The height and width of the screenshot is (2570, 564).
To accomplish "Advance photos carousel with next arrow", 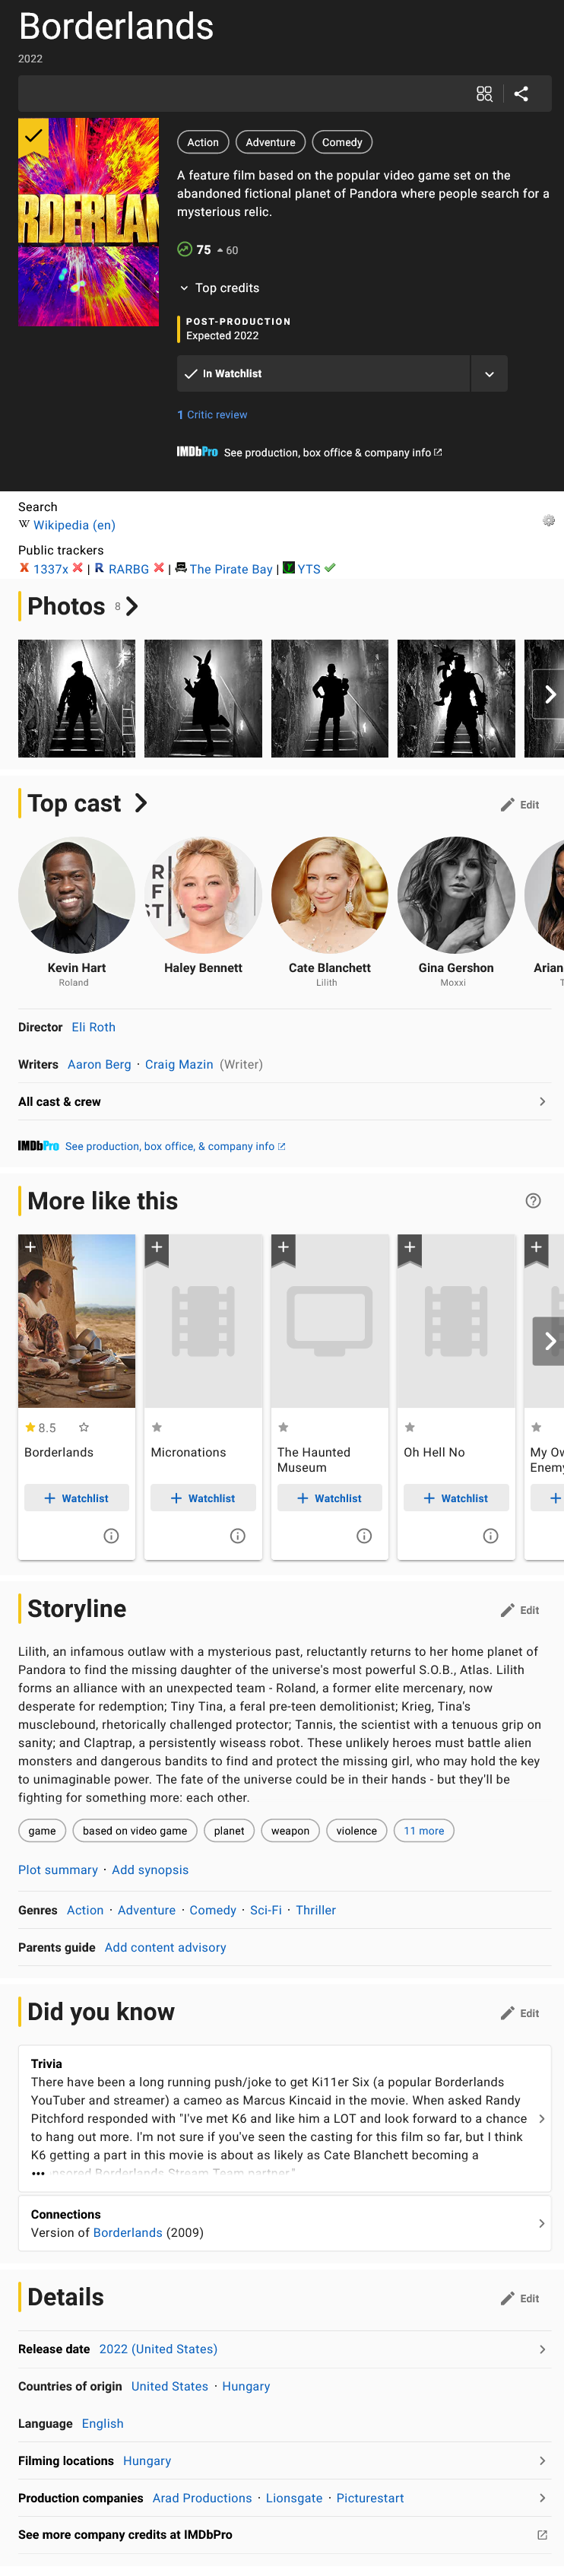I will click(x=549, y=694).
